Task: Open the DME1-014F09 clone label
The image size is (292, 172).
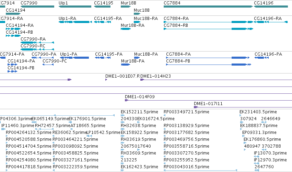Action: coord(140,97)
